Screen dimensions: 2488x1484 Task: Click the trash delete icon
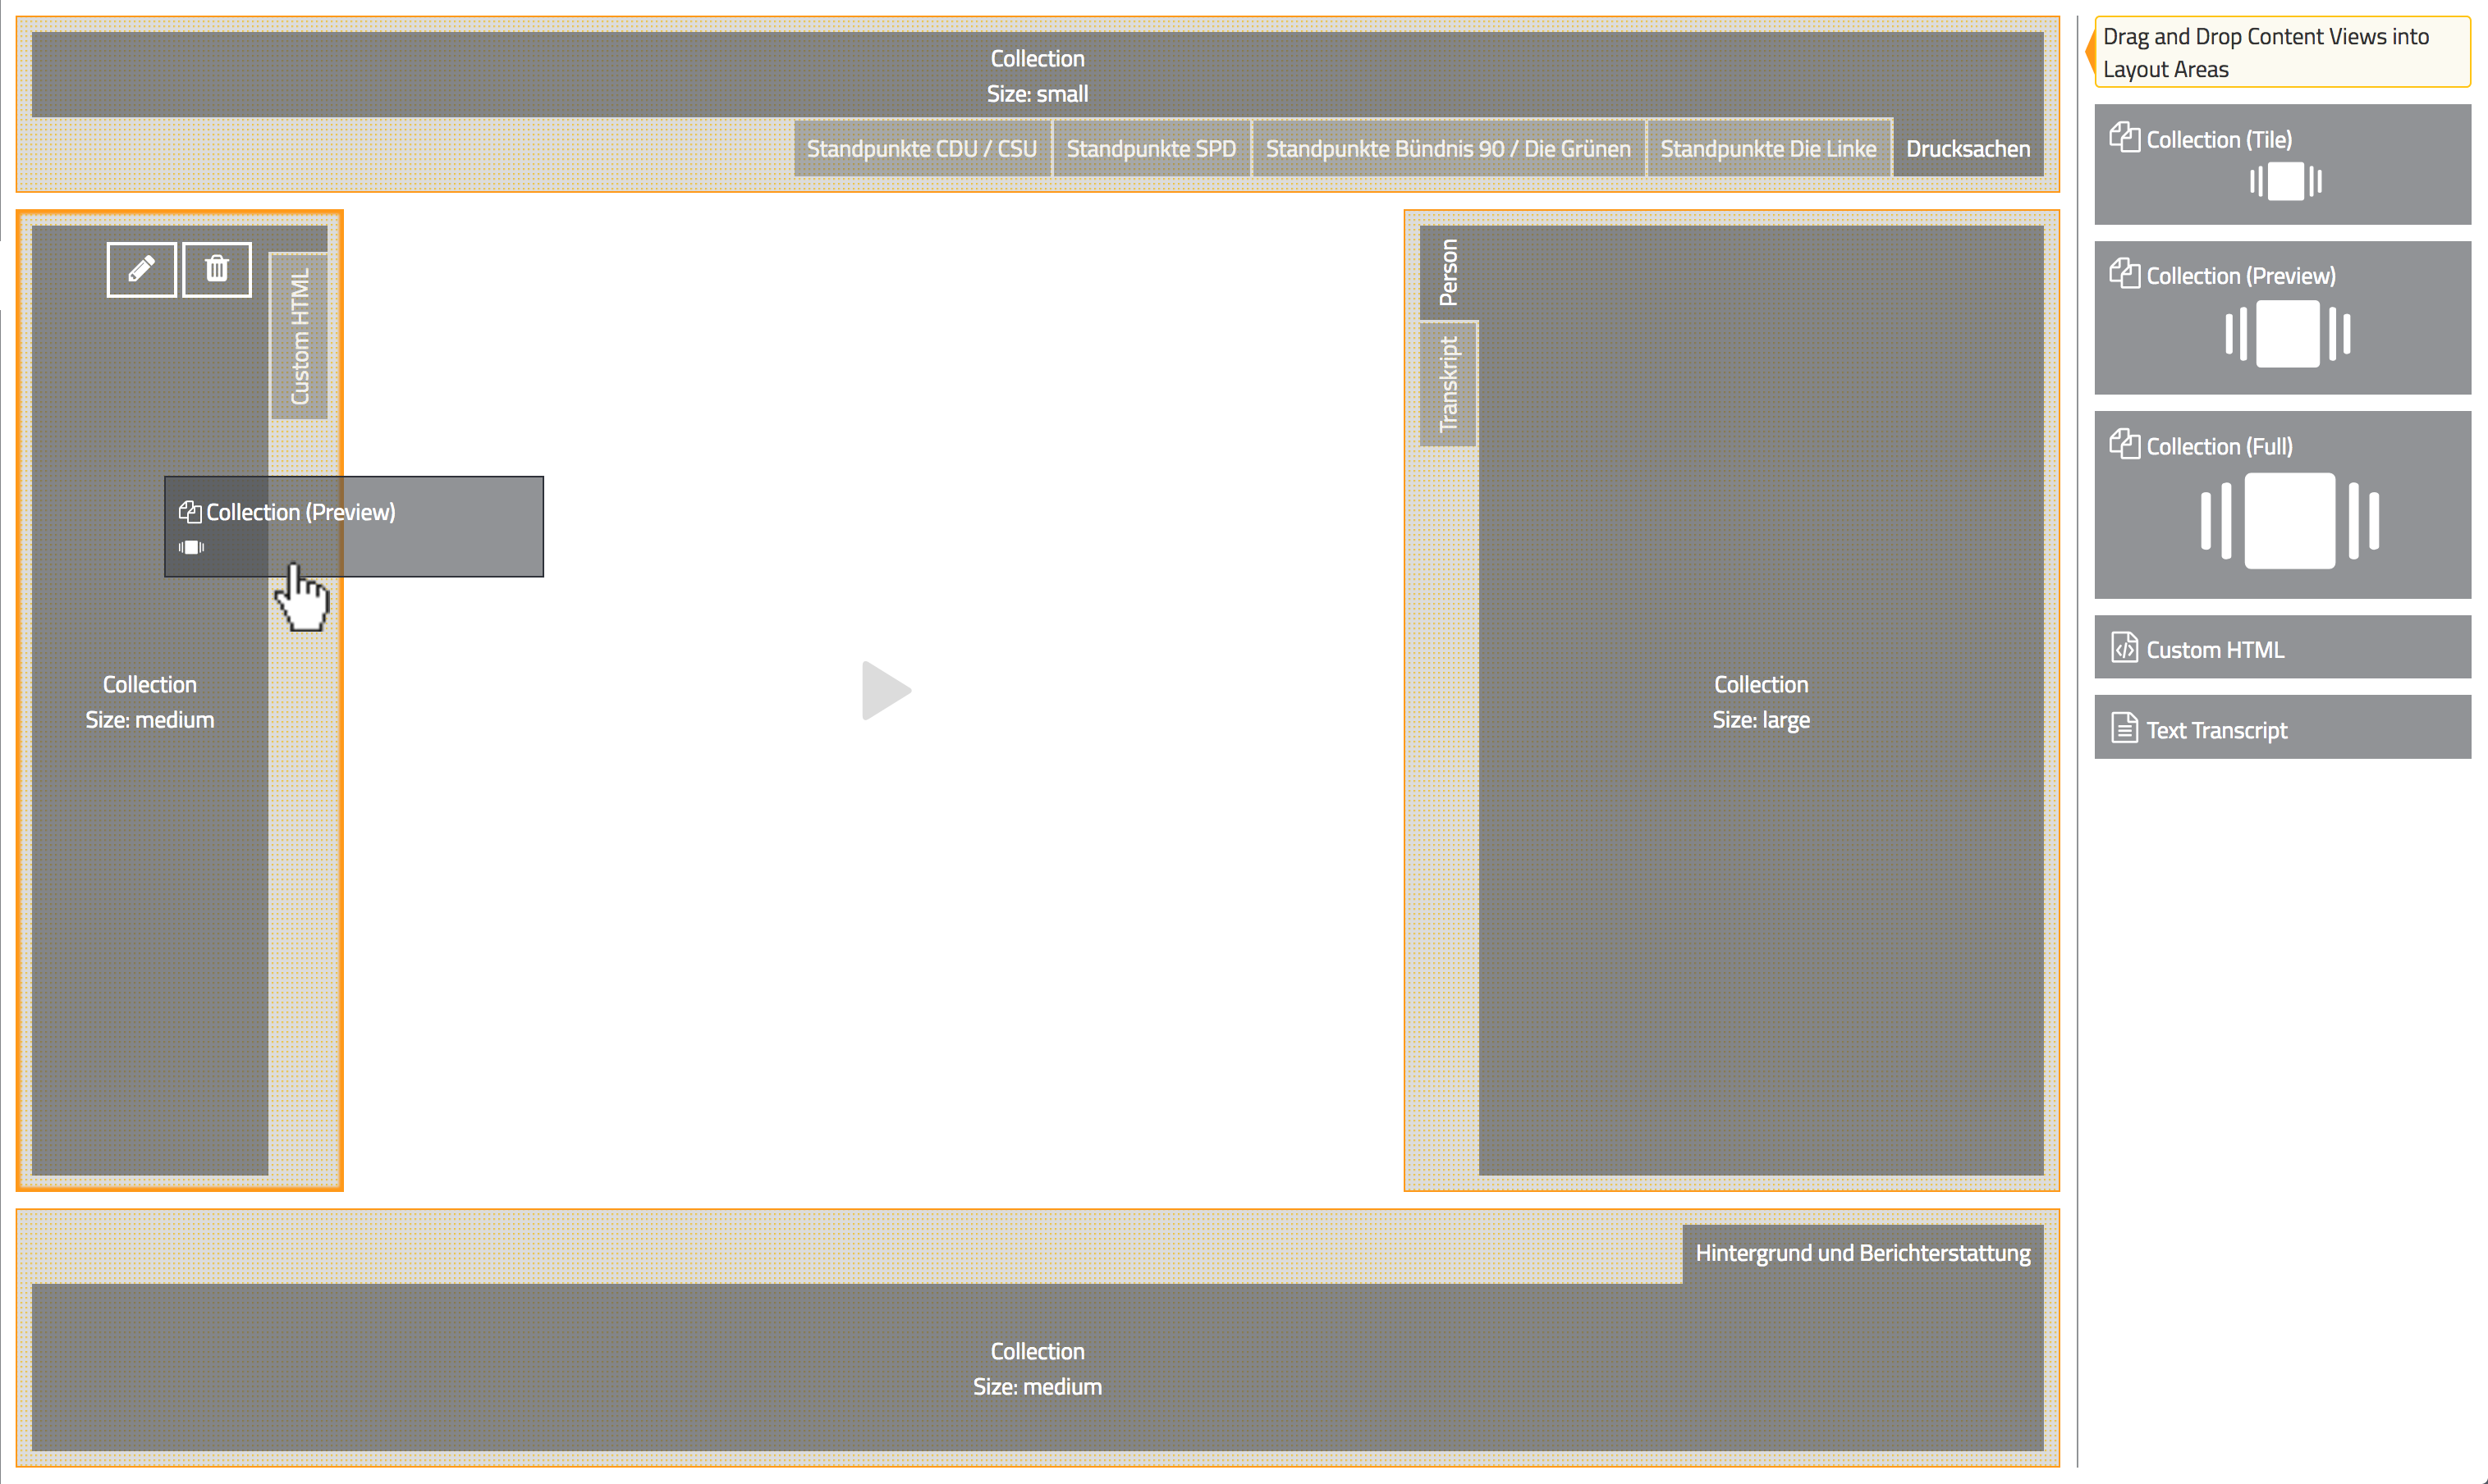click(217, 269)
